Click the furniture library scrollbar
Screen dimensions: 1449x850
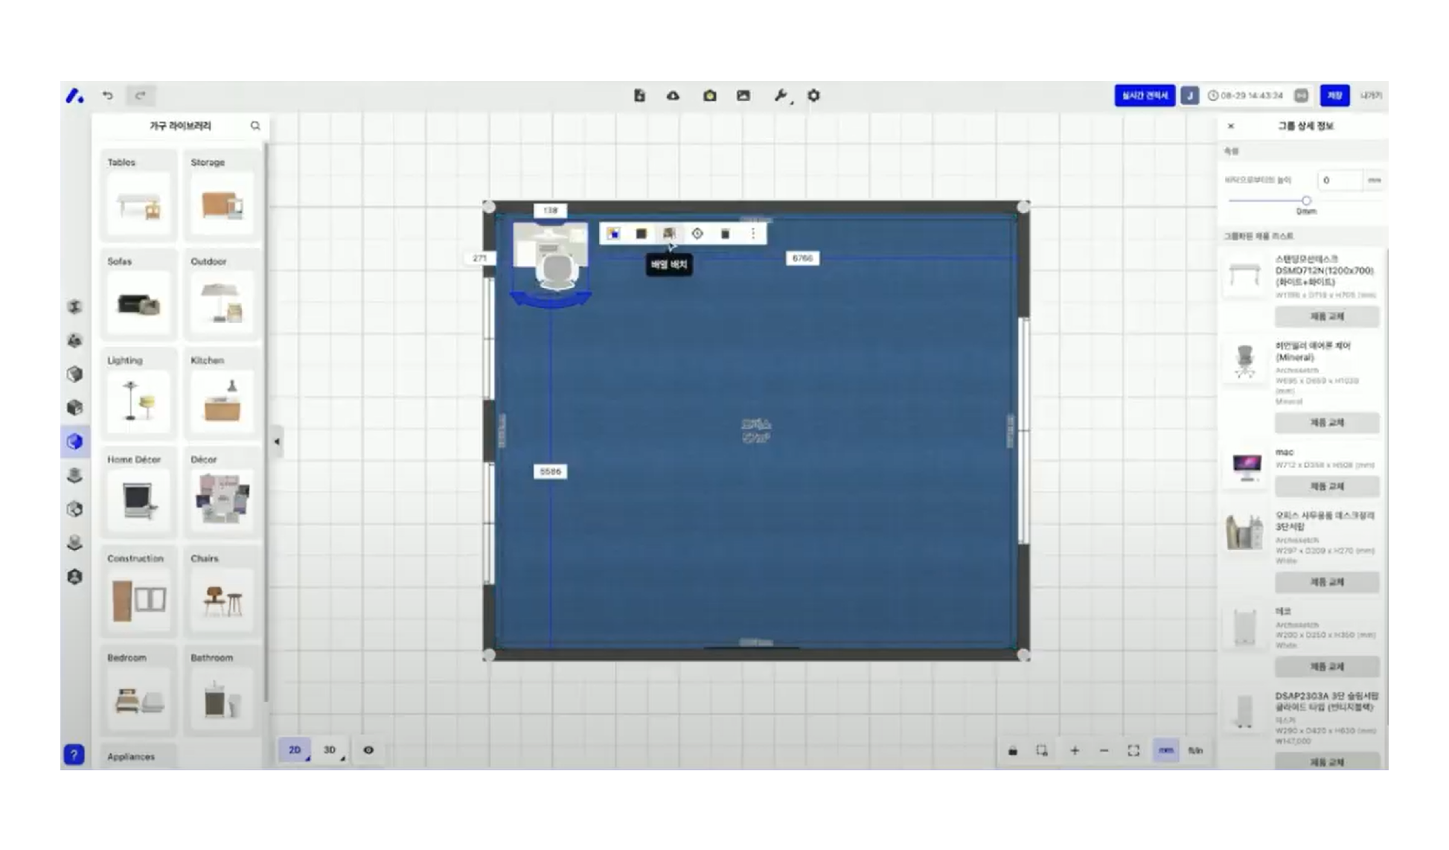click(265, 423)
